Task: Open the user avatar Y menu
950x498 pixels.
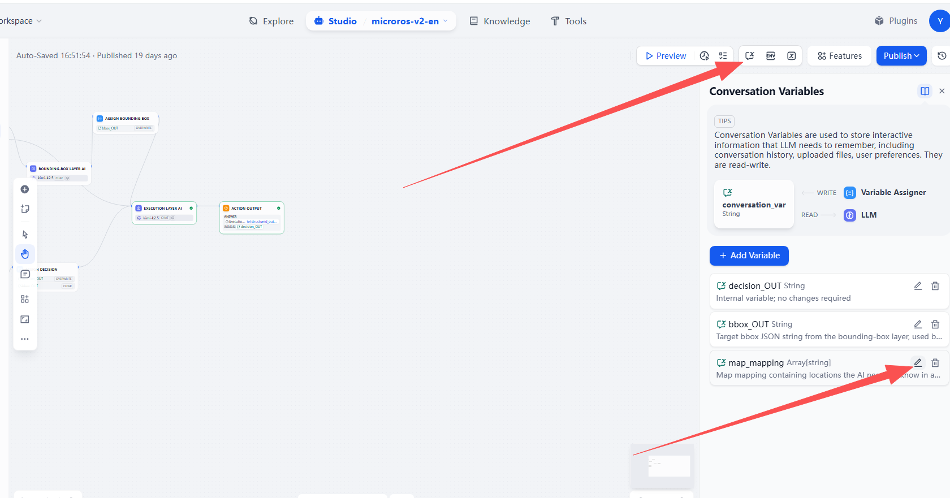Action: click(940, 21)
